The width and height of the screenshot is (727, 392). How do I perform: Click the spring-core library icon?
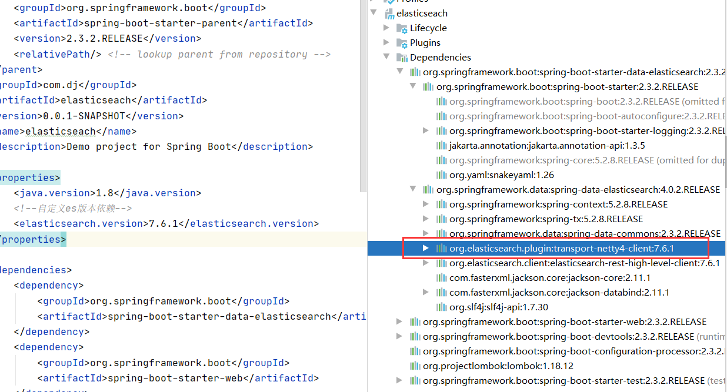point(442,160)
